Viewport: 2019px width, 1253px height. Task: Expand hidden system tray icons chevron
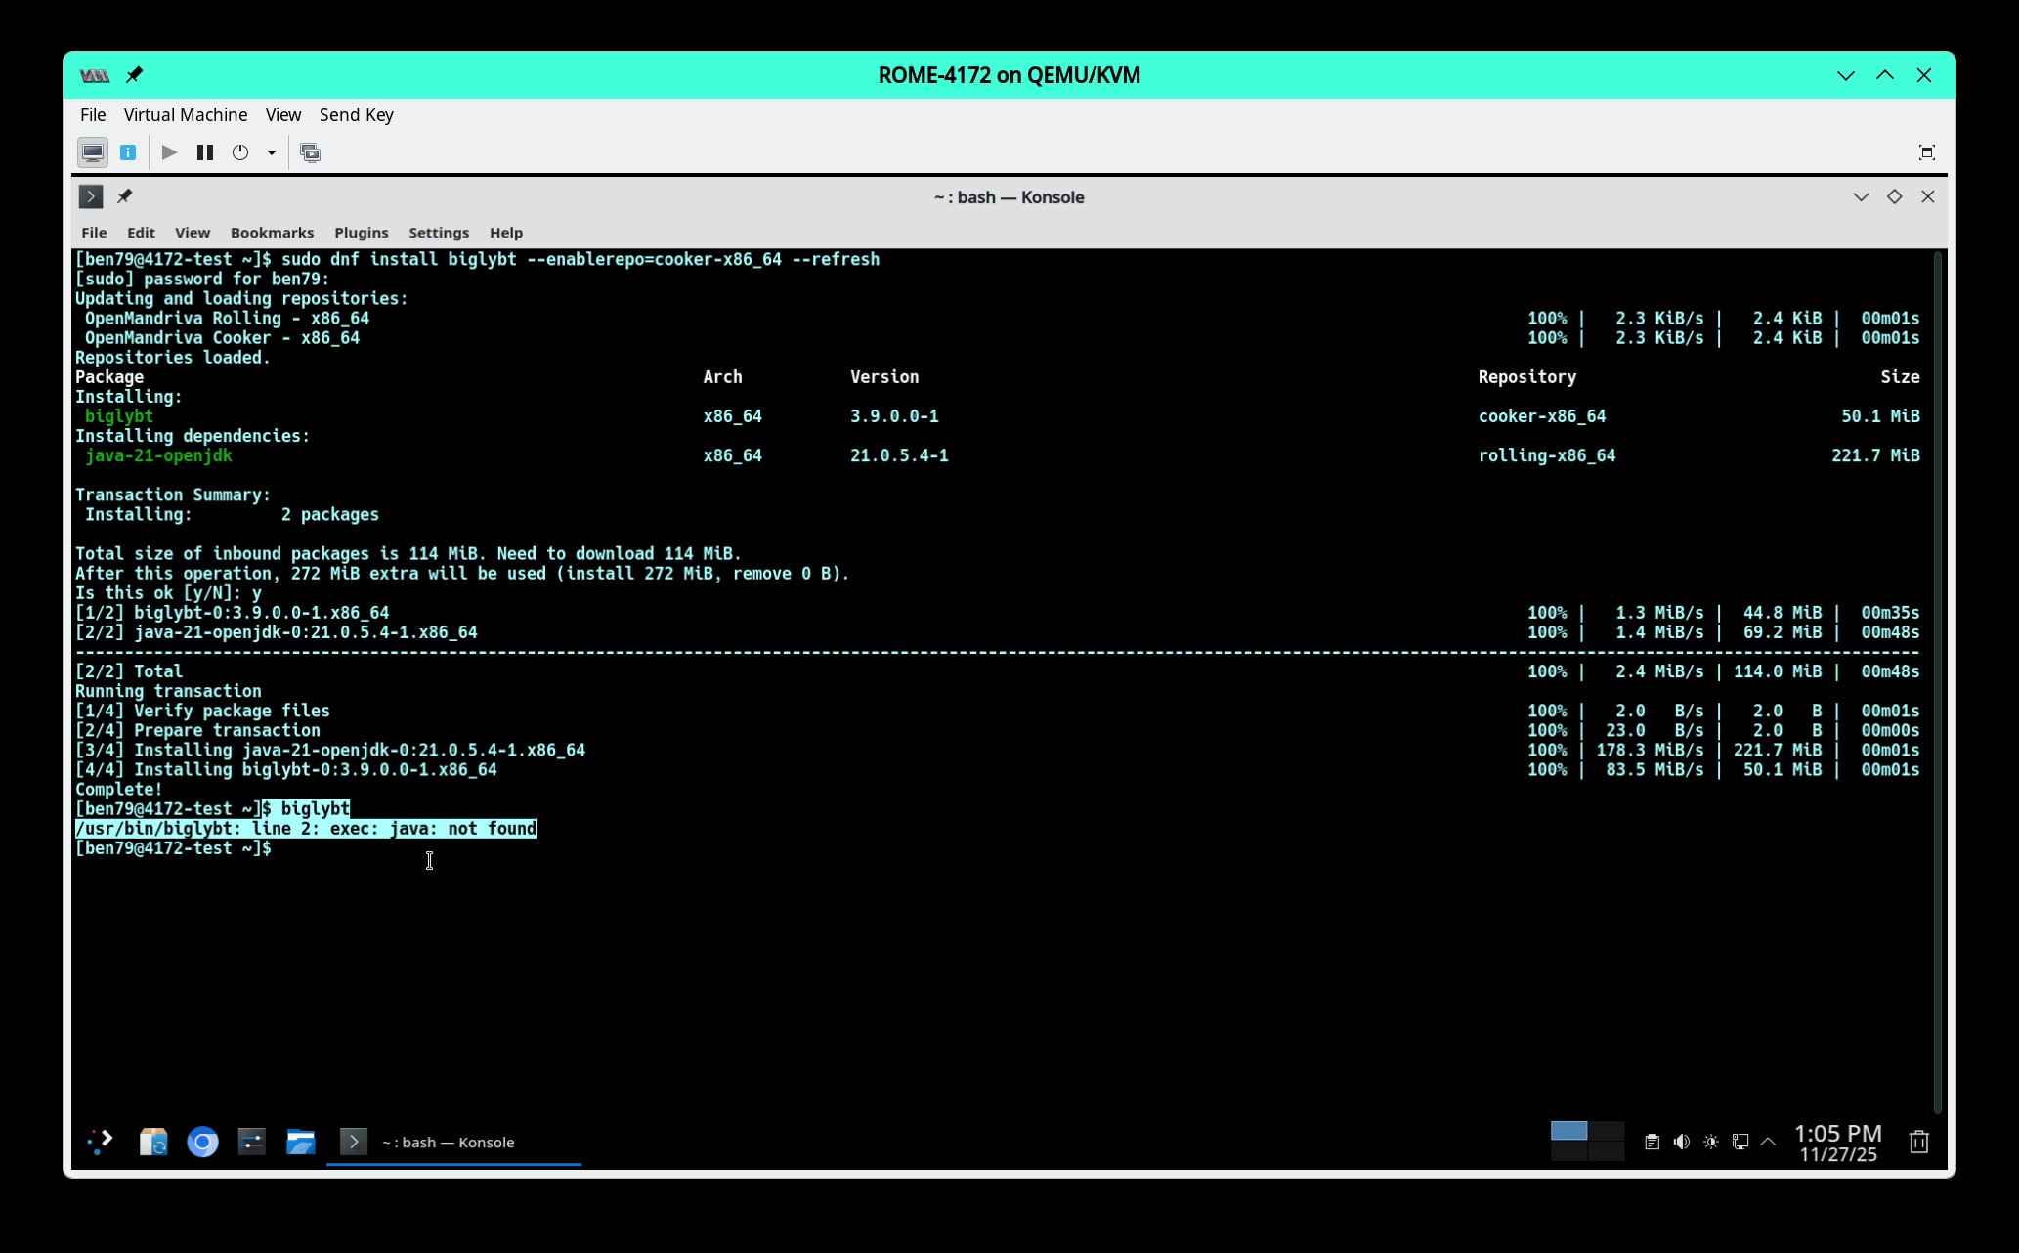pyautogui.click(x=1768, y=1141)
